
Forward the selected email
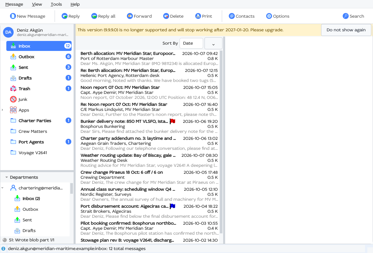point(140,16)
